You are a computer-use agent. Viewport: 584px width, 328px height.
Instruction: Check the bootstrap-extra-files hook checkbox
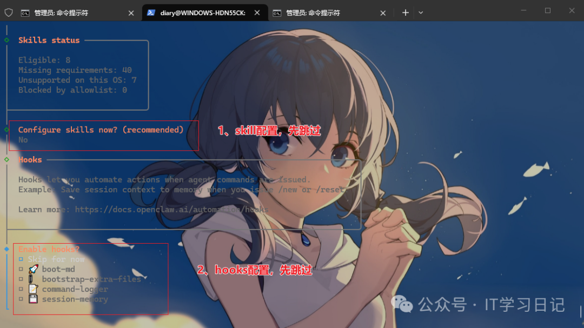tap(21, 279)
